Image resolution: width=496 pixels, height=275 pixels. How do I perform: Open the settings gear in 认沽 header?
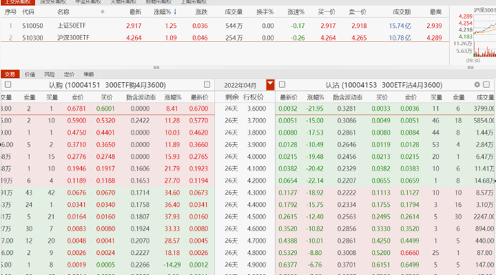[477, 85]
